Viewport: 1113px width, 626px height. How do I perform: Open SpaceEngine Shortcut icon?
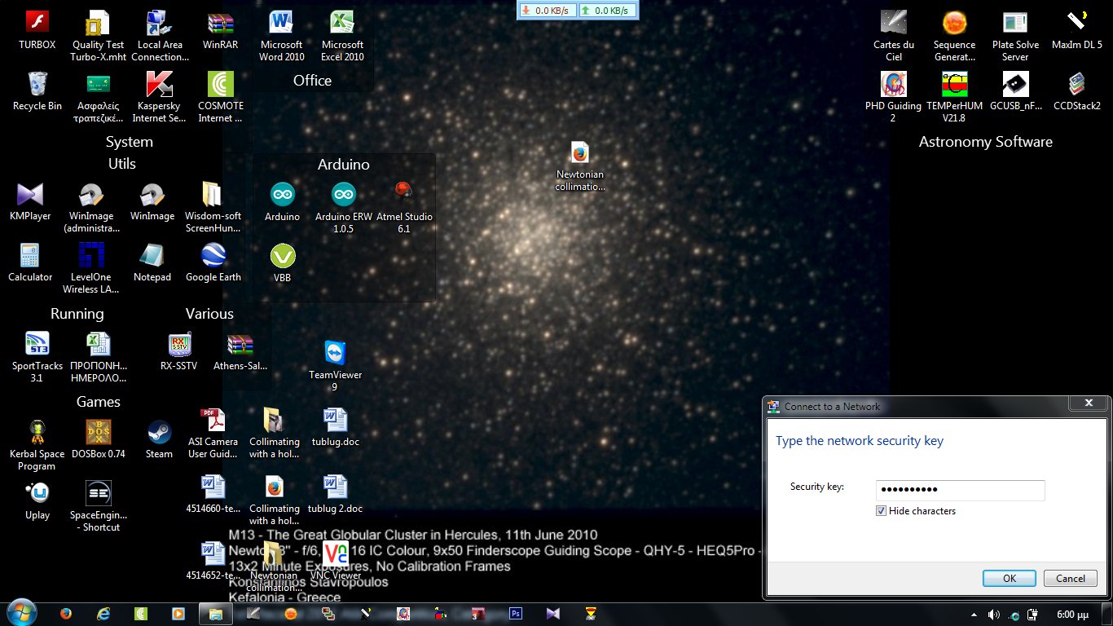pyautogui.click(x=99, y=507)
